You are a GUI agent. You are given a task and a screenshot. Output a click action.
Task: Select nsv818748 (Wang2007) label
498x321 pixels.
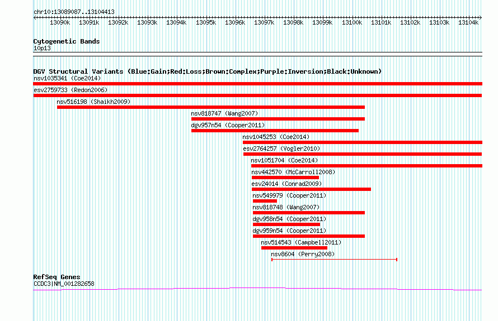[x=286, y=207]
